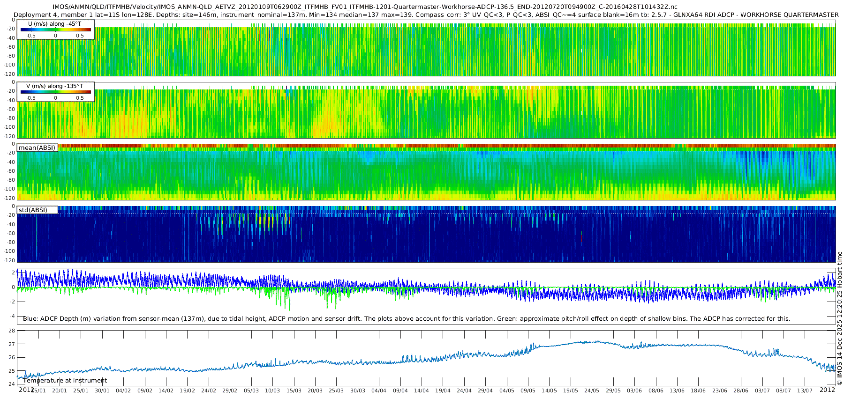Screen dimensions: 844x398
Task: Select the std(ABSI) panel label
Action: point(33,210)
